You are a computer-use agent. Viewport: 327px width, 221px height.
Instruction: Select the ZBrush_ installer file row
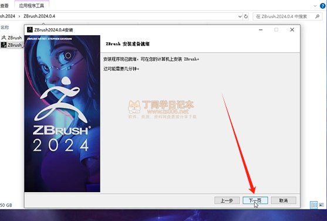click(x=12, y=45)
